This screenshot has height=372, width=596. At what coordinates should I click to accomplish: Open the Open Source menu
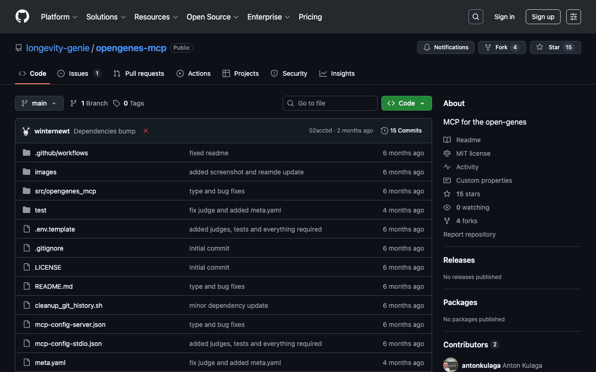coord(212,17)
